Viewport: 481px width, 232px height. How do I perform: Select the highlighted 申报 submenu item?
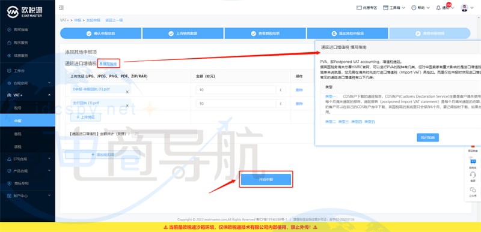(28, 120)
